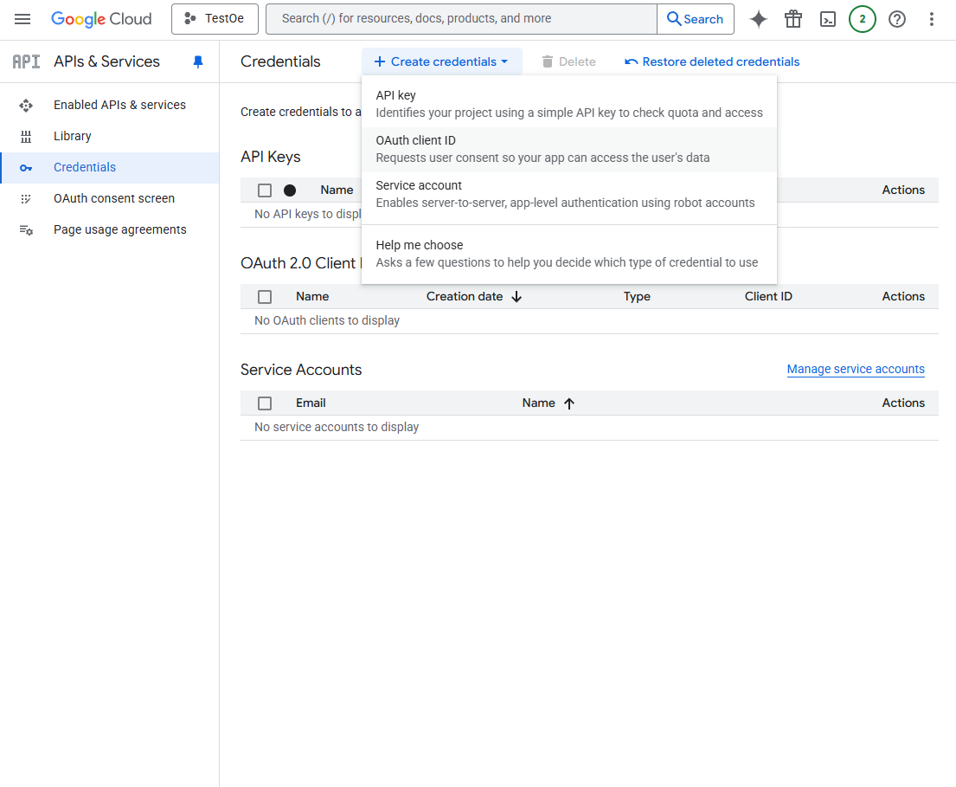The width and height of the screenshot is (956, 787).
Task: Select all Service Accounts checkbox
Action: coord(265,403)
